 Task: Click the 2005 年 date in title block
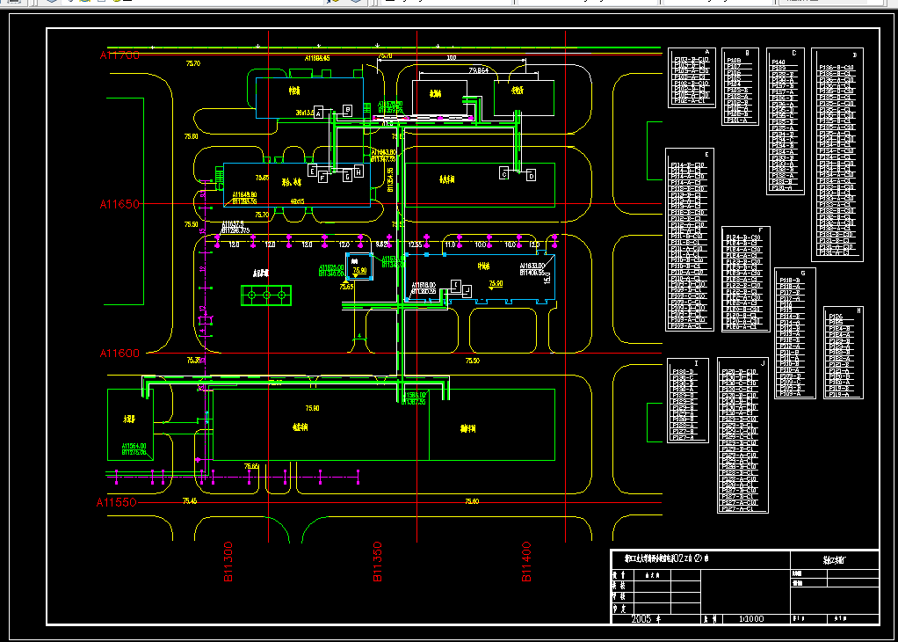645,619
